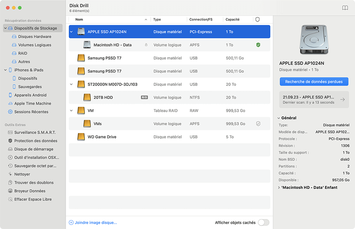
Task: Collapse the APPLE SSD AP1024N row
Action: [x=71, y=32]
